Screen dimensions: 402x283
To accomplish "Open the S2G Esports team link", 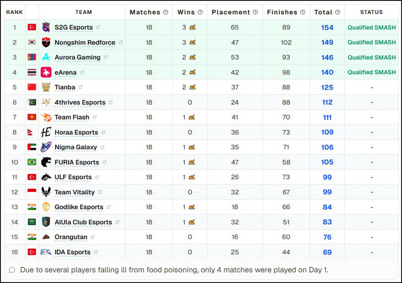I will pyautogui.click(x=74, y=27).
